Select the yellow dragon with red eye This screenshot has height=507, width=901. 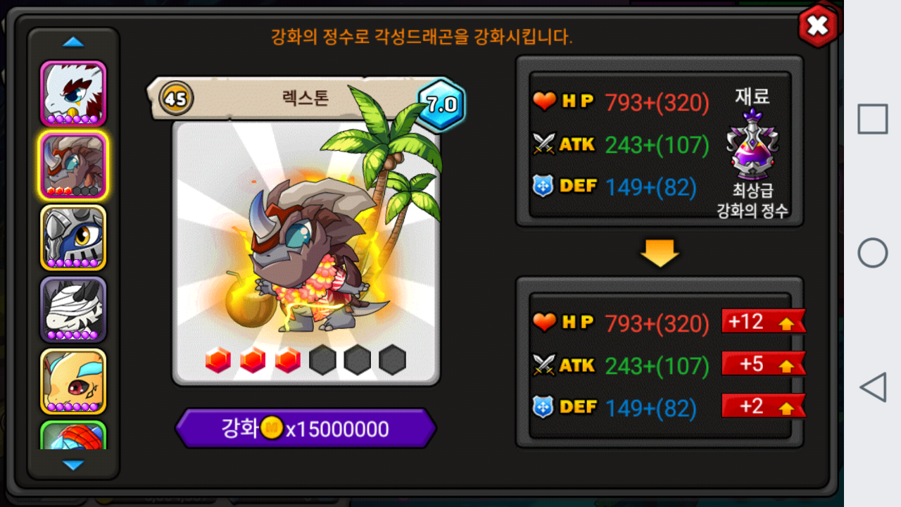click(73, 381)
